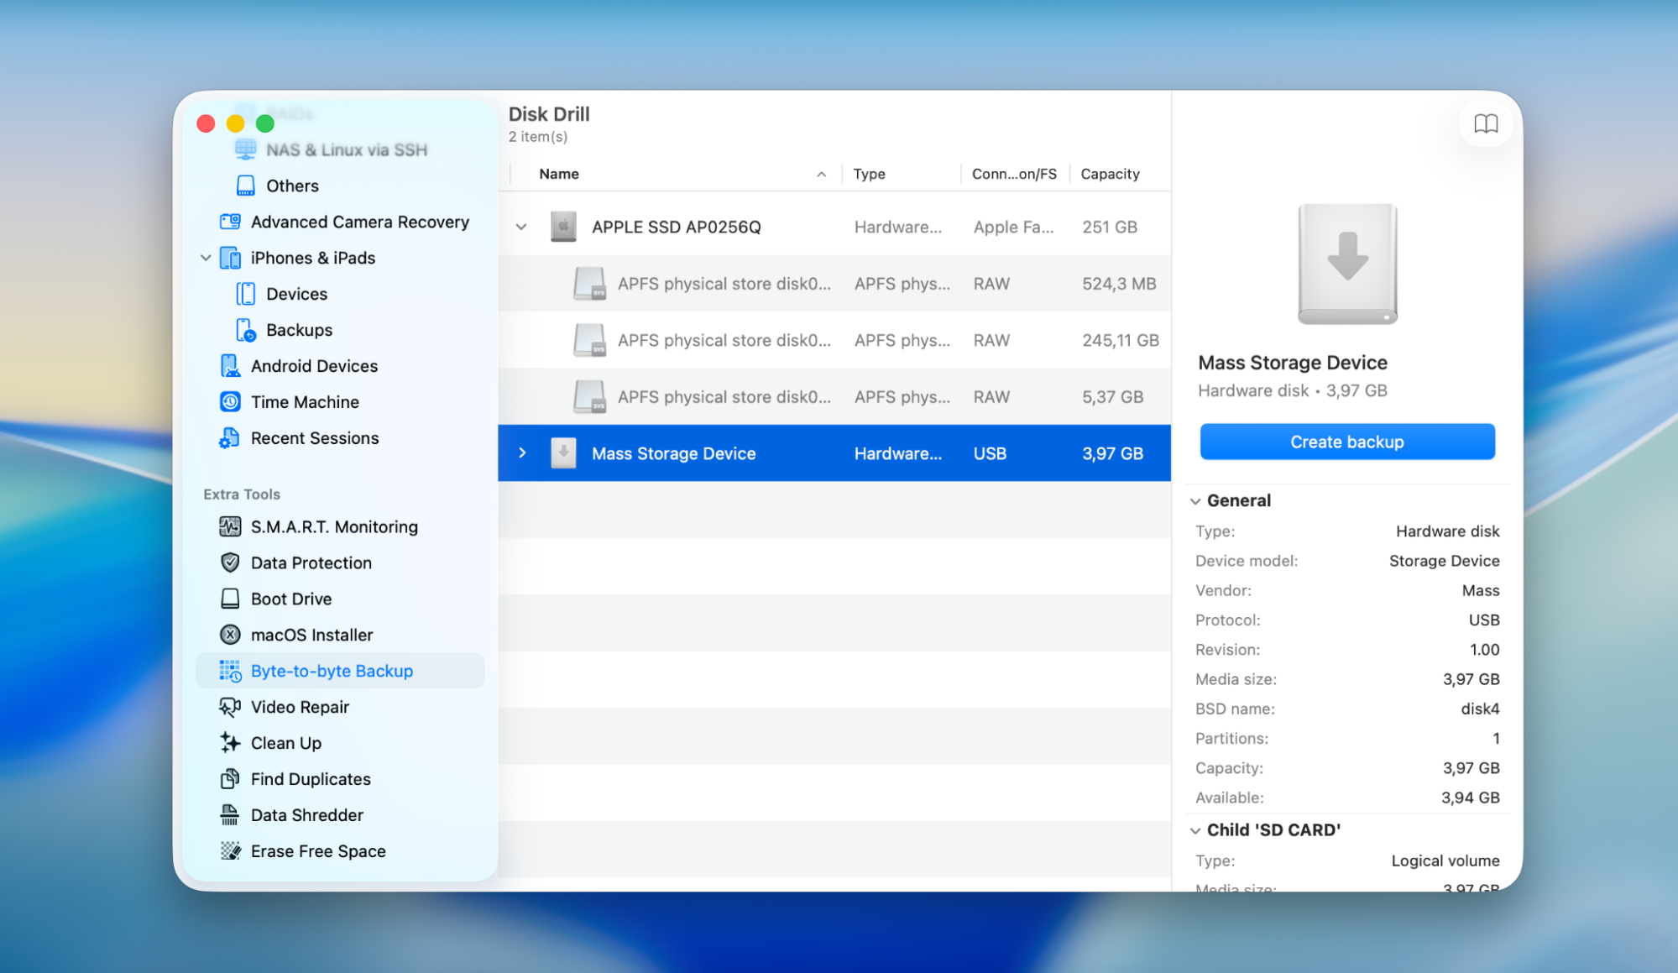Click the Data Shredder icon
The height and width of the screenshot is (973, 1678).
point(230,815)
